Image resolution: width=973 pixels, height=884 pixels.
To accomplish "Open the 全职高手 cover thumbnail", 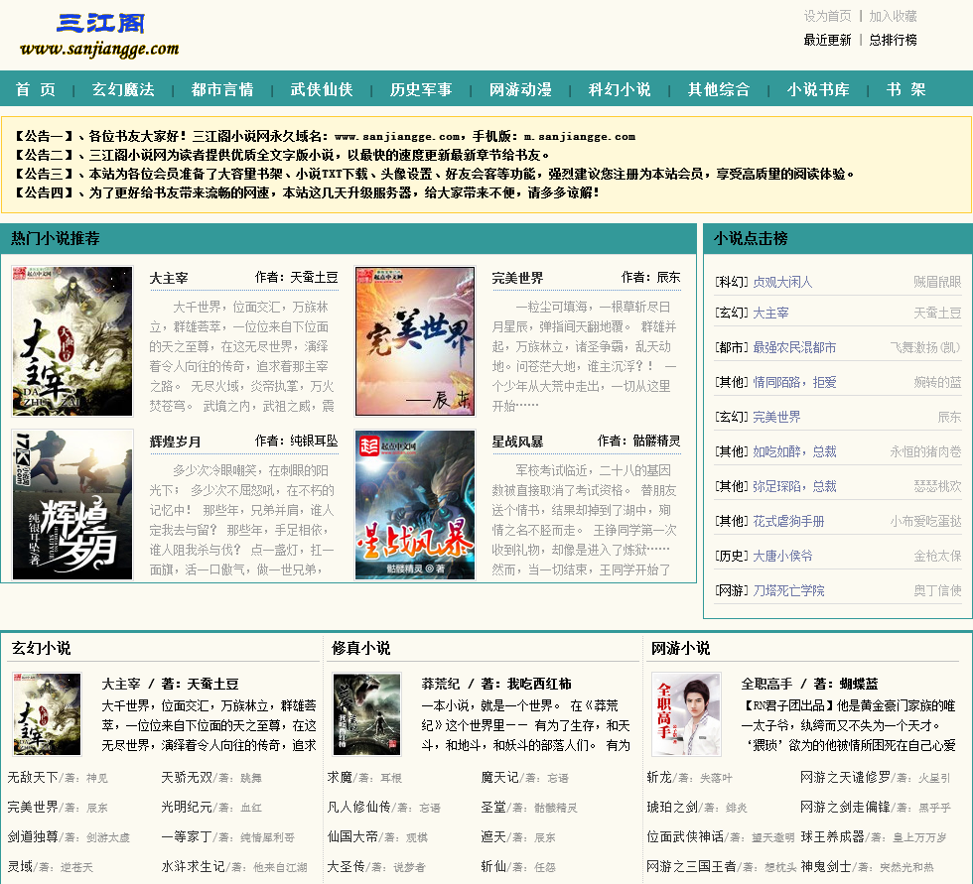I will tap(686, 714).
